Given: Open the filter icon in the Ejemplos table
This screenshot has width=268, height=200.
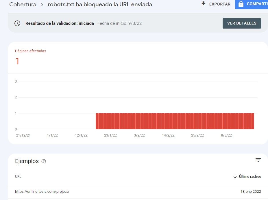Looking at the screenshot, I should pos(258,160).
